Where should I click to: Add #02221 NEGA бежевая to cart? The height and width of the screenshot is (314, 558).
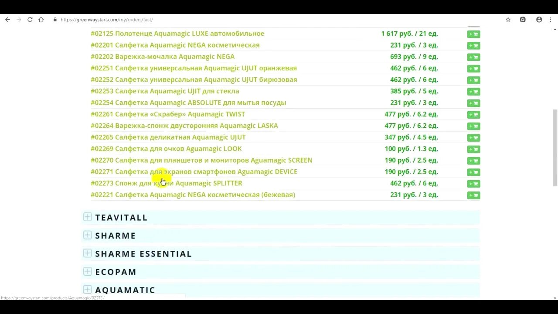[473, 195]
